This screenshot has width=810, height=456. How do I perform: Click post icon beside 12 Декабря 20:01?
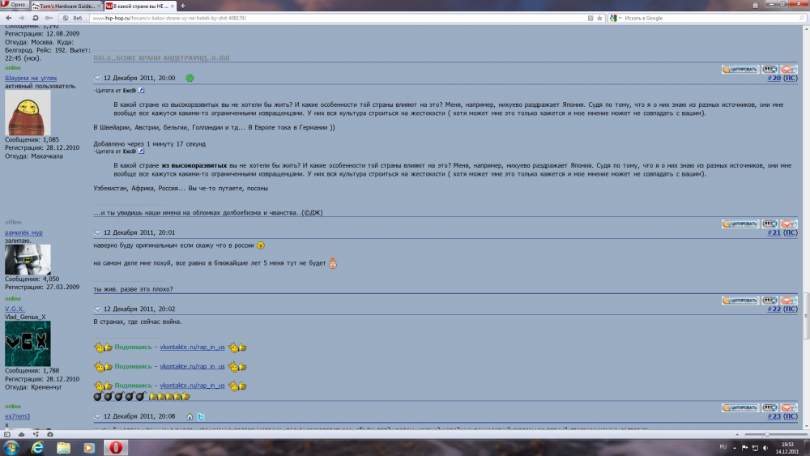[x=97, y=233]
